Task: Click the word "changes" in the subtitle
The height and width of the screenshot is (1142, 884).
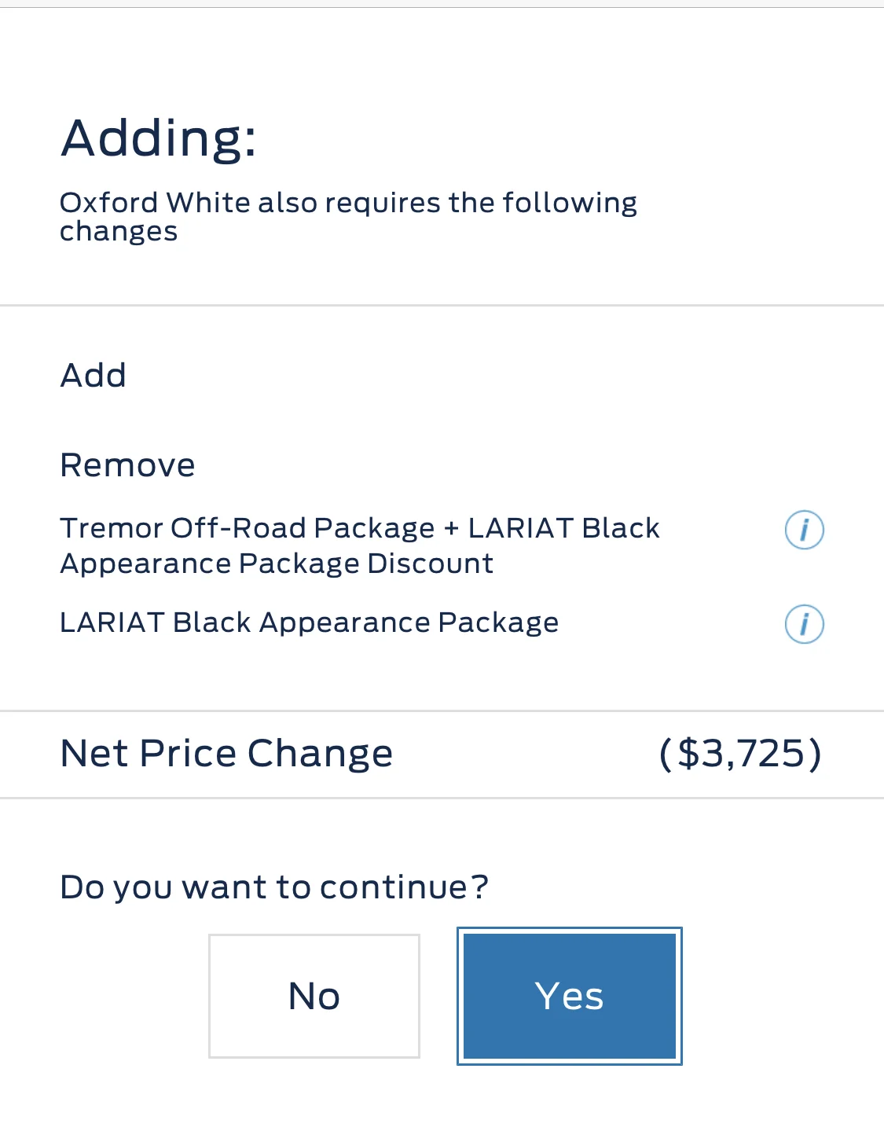Action: click(x=119, y=233)
